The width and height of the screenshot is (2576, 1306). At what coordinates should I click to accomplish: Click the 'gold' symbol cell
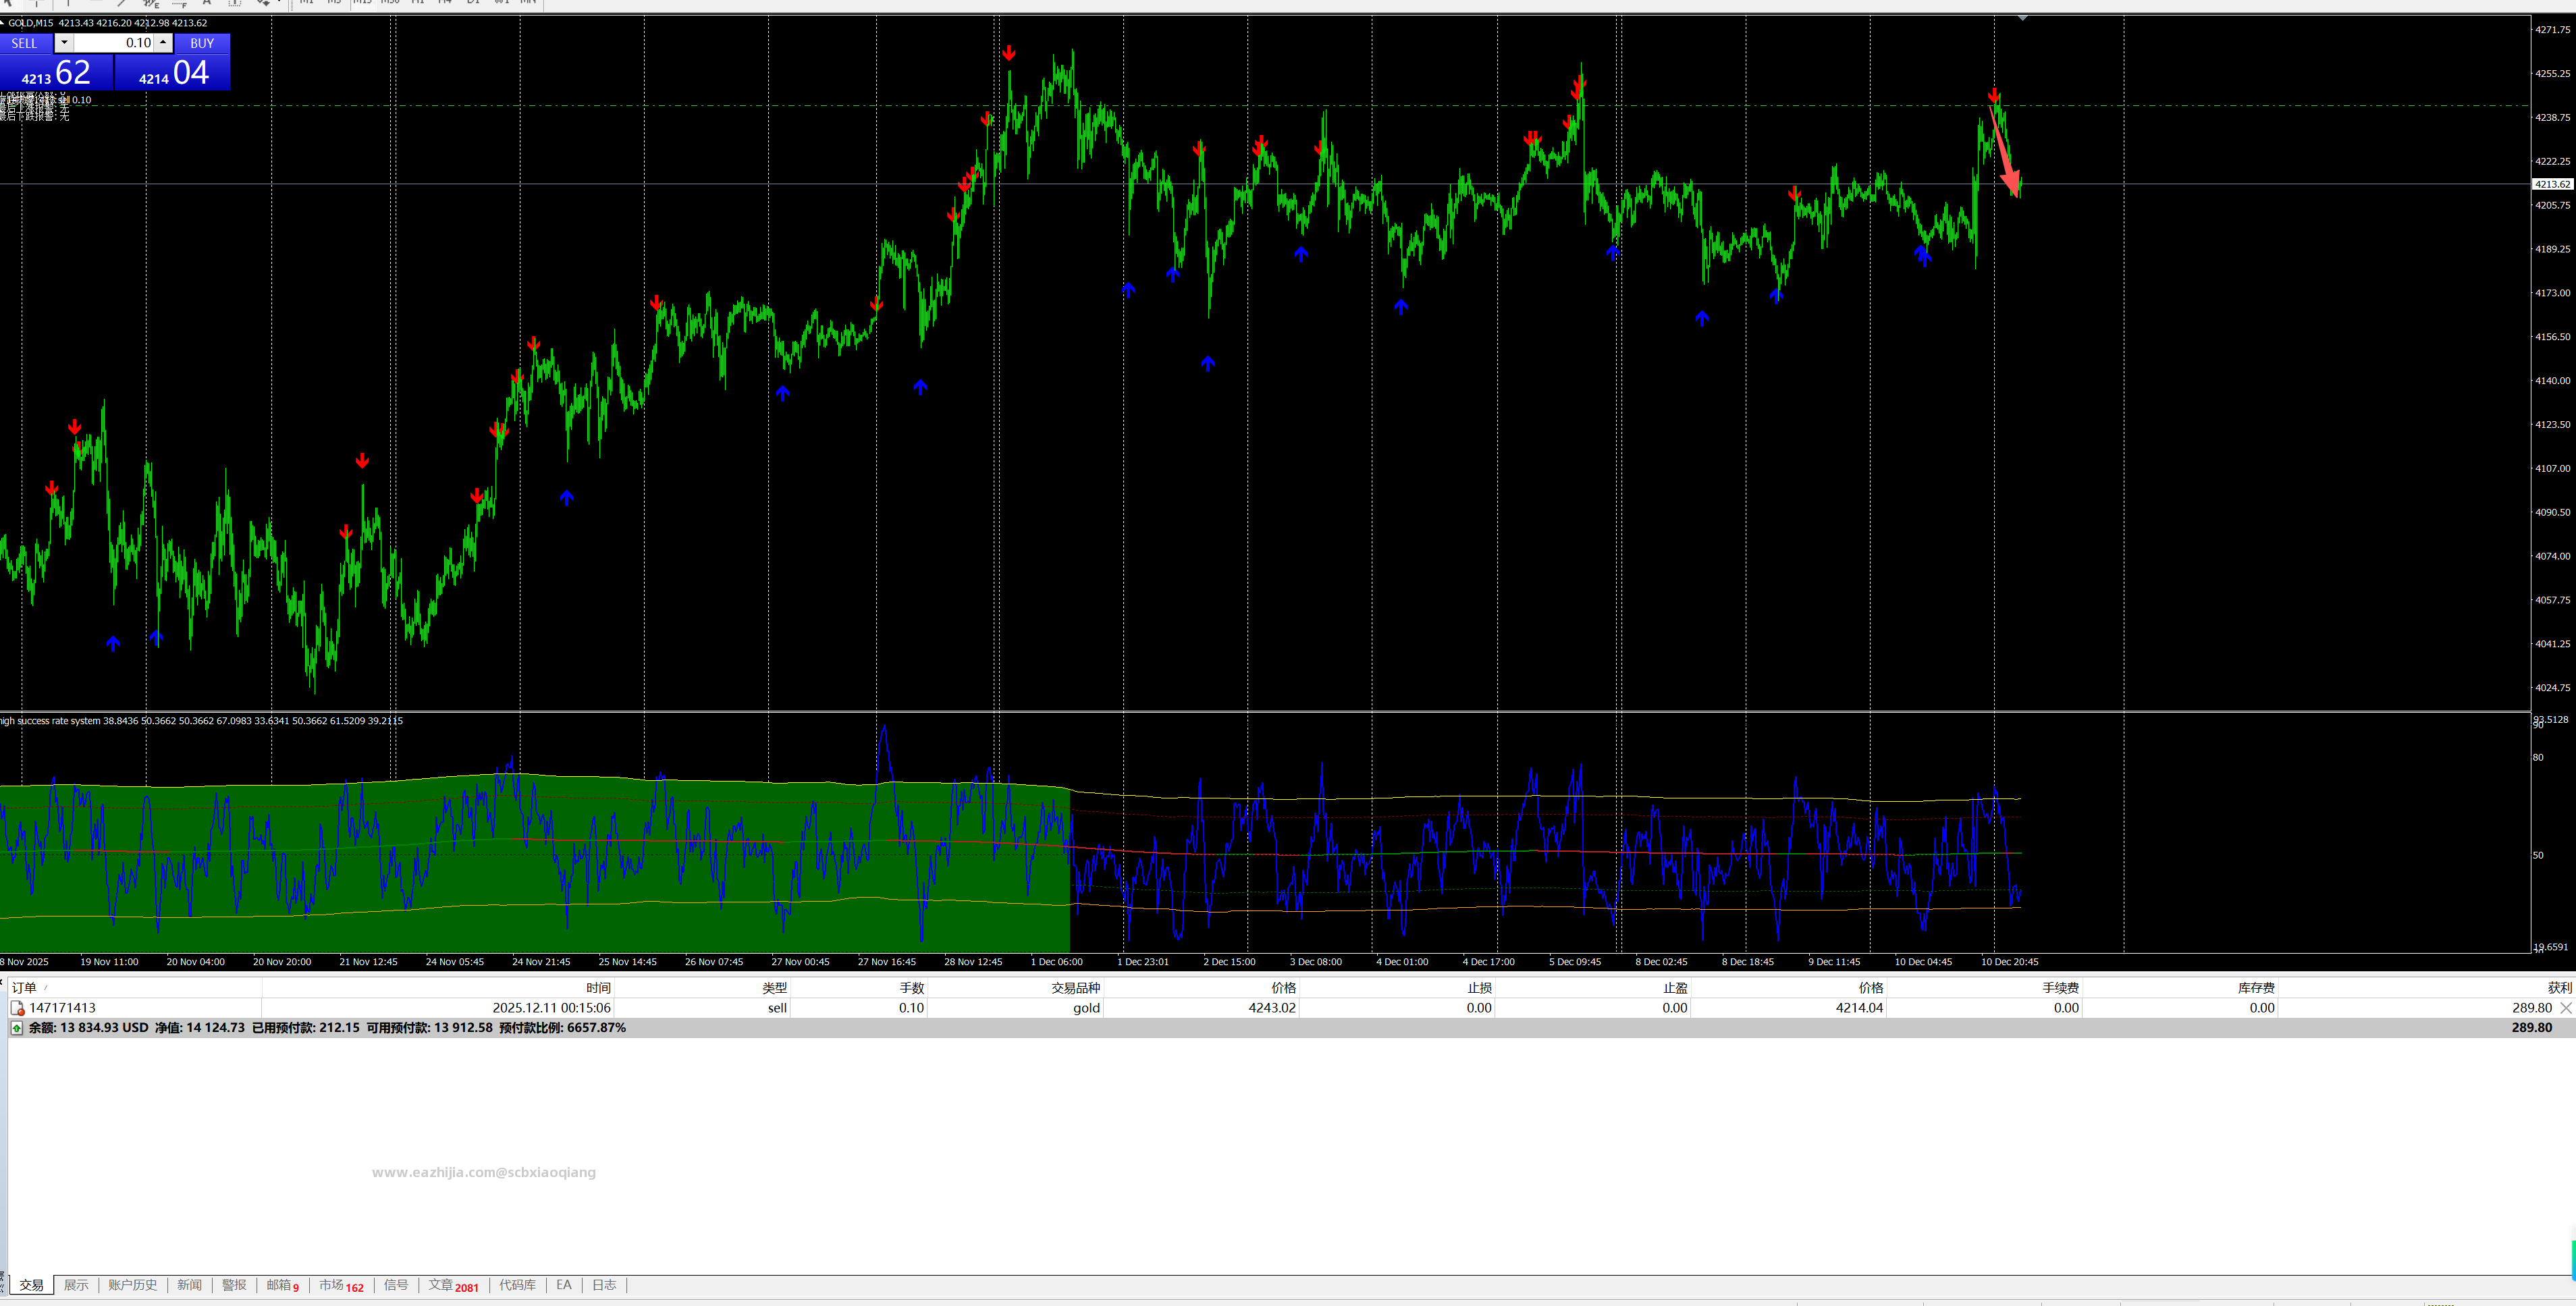click(x=1086, y=1008)
